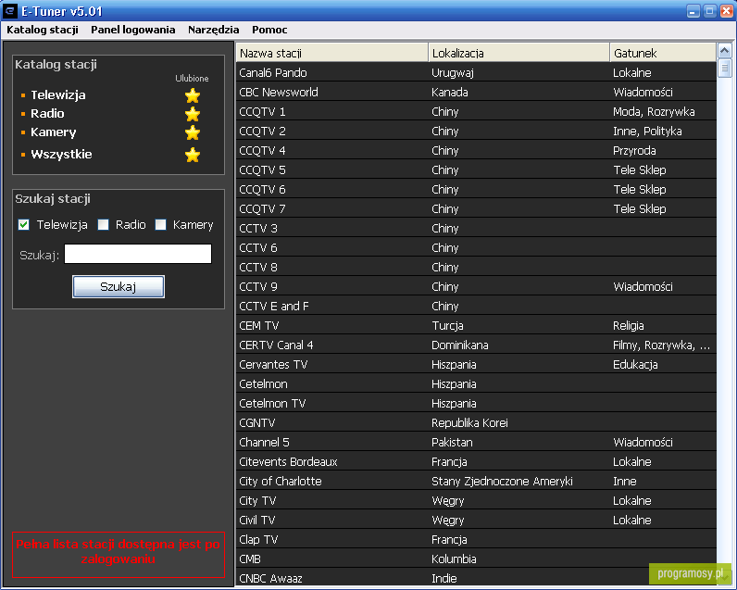Select CMB station row
737x590 pixels.
pos(476,559)
